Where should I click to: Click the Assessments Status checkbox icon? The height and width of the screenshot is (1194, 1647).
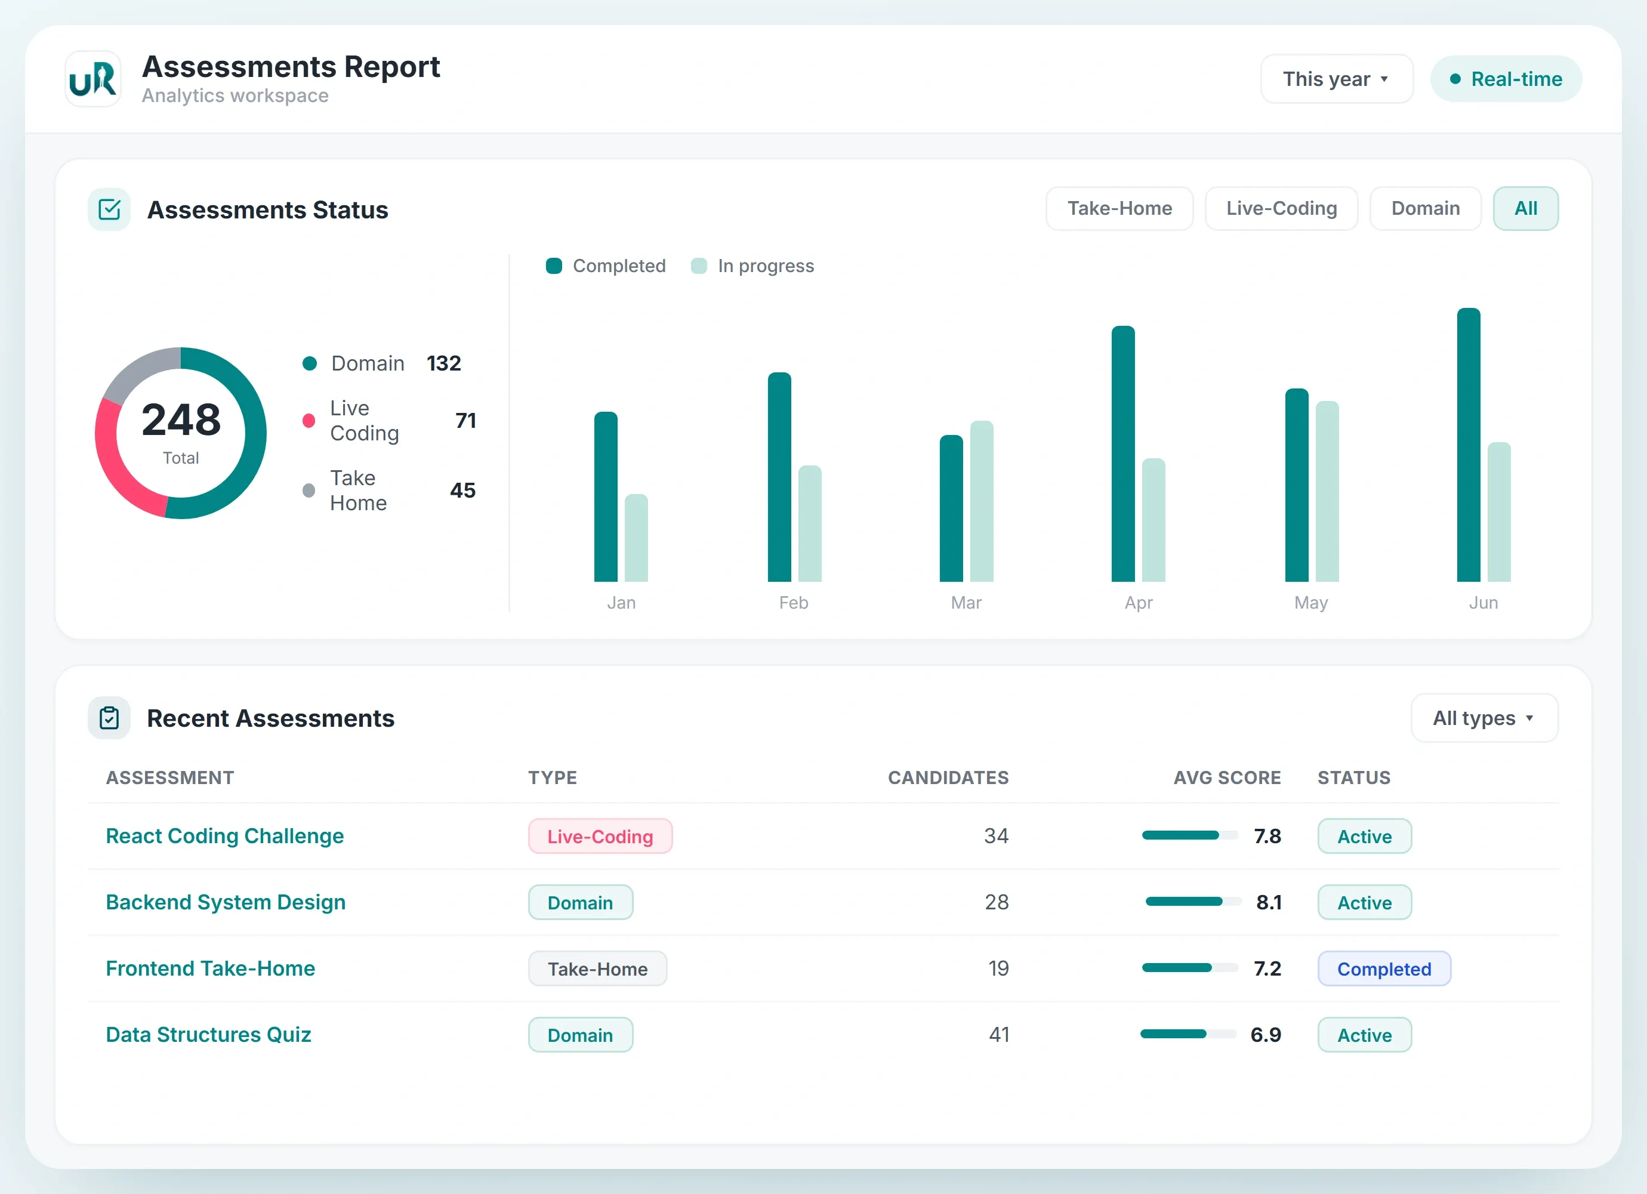109,209
